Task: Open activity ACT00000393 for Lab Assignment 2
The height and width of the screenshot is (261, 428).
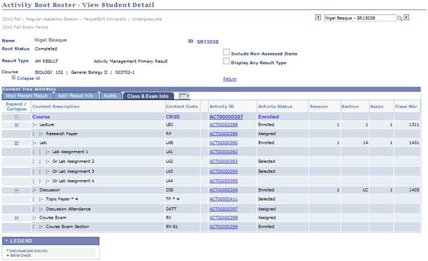Action: 223,161
